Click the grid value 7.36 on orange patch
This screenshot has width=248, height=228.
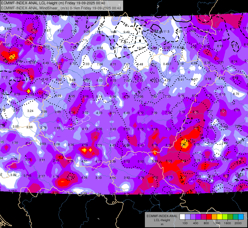coord(183,145)
